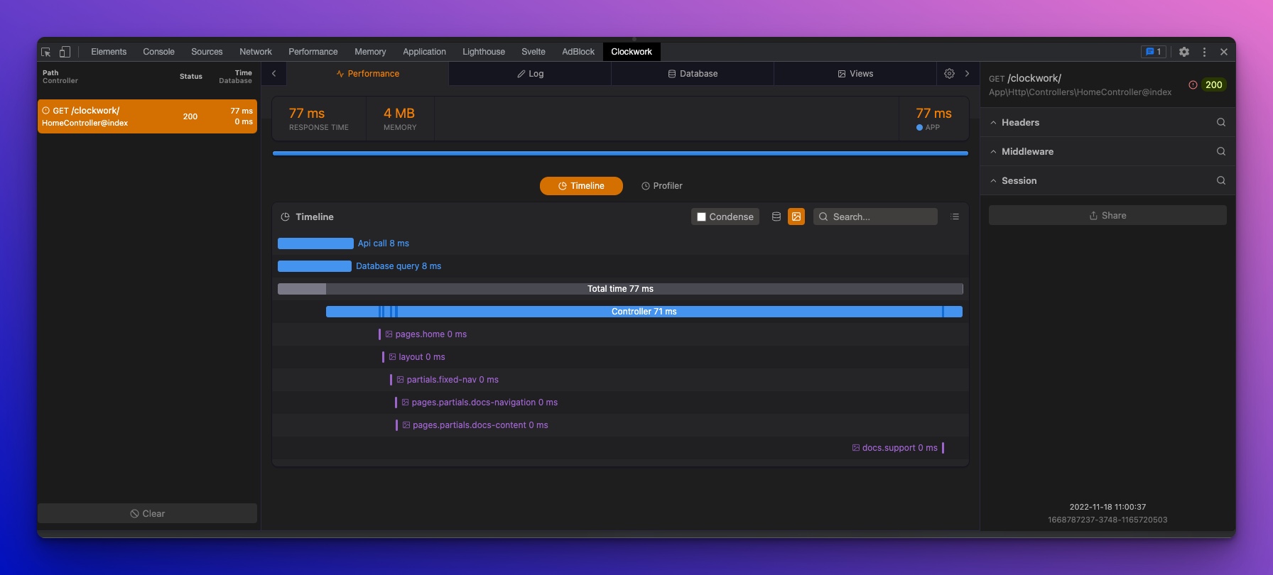Viewport: 1273px width, 575px height.
Task: Switch to the Application DevTools panel
Action: (x=424, y=52)
